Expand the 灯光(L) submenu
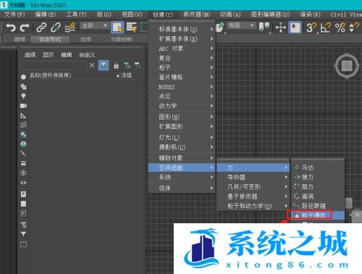 pos(181,138)
